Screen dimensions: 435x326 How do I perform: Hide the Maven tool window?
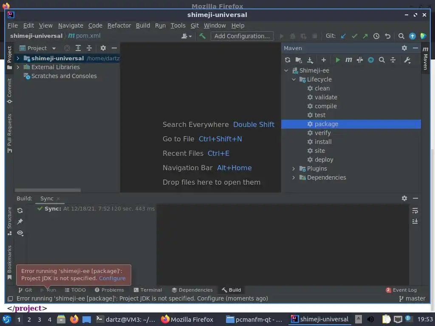click(415, 48)
